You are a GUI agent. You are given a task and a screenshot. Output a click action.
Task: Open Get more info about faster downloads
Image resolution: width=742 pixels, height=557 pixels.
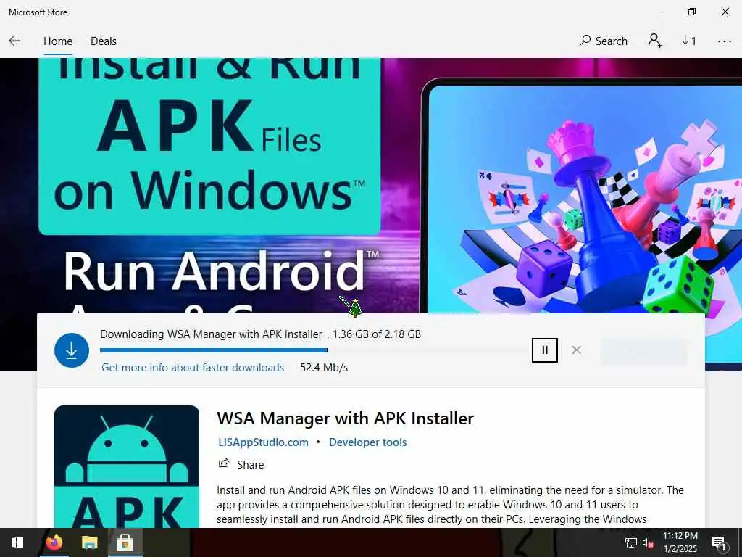[193, 368]
